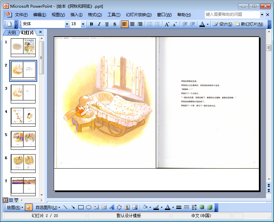Open the 文件(F) menu
Screen dimensions: 274x222
[x=21, y=15]
